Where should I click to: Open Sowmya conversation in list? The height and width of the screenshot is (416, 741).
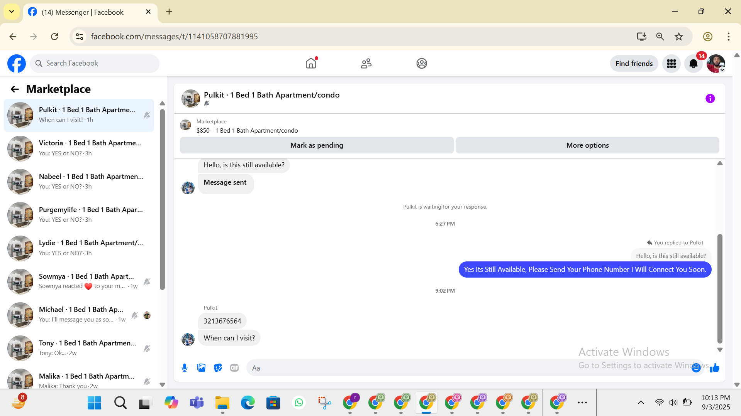[x=79, y=281]
